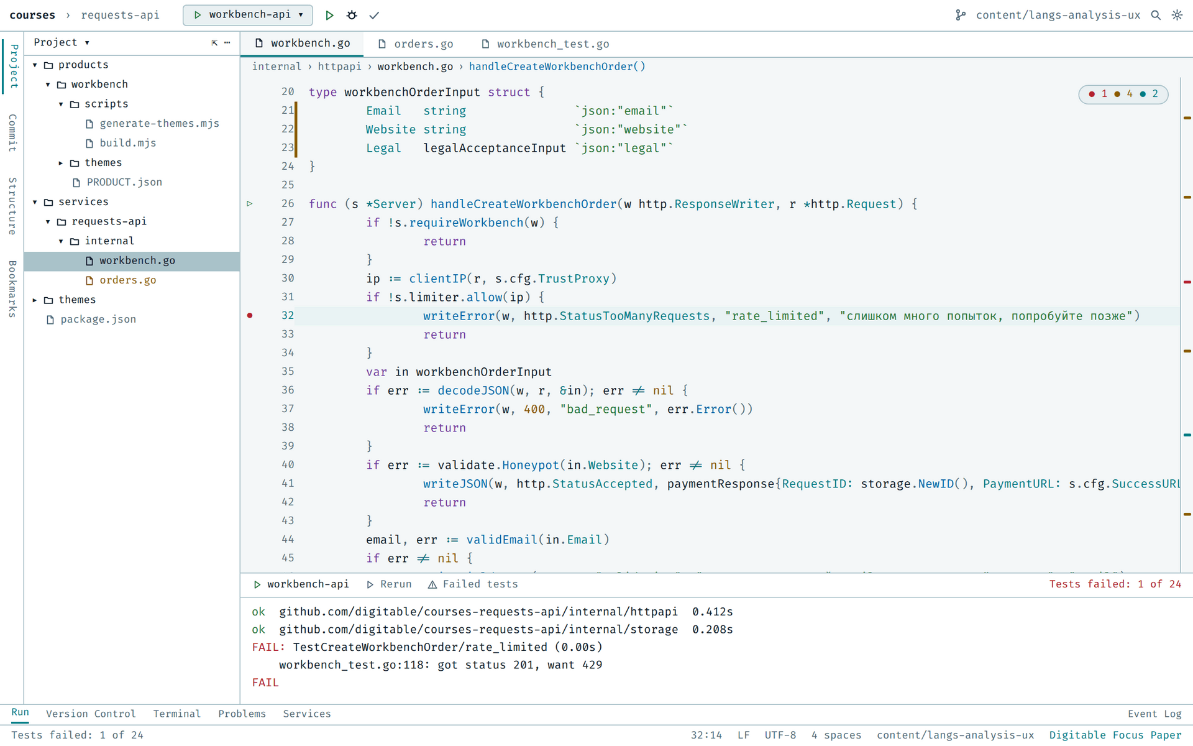
Task: Open the Terminal tool tab
Action: [x=177, y=714]
